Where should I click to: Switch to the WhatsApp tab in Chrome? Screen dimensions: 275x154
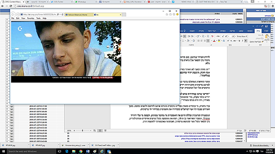[86, 2]
